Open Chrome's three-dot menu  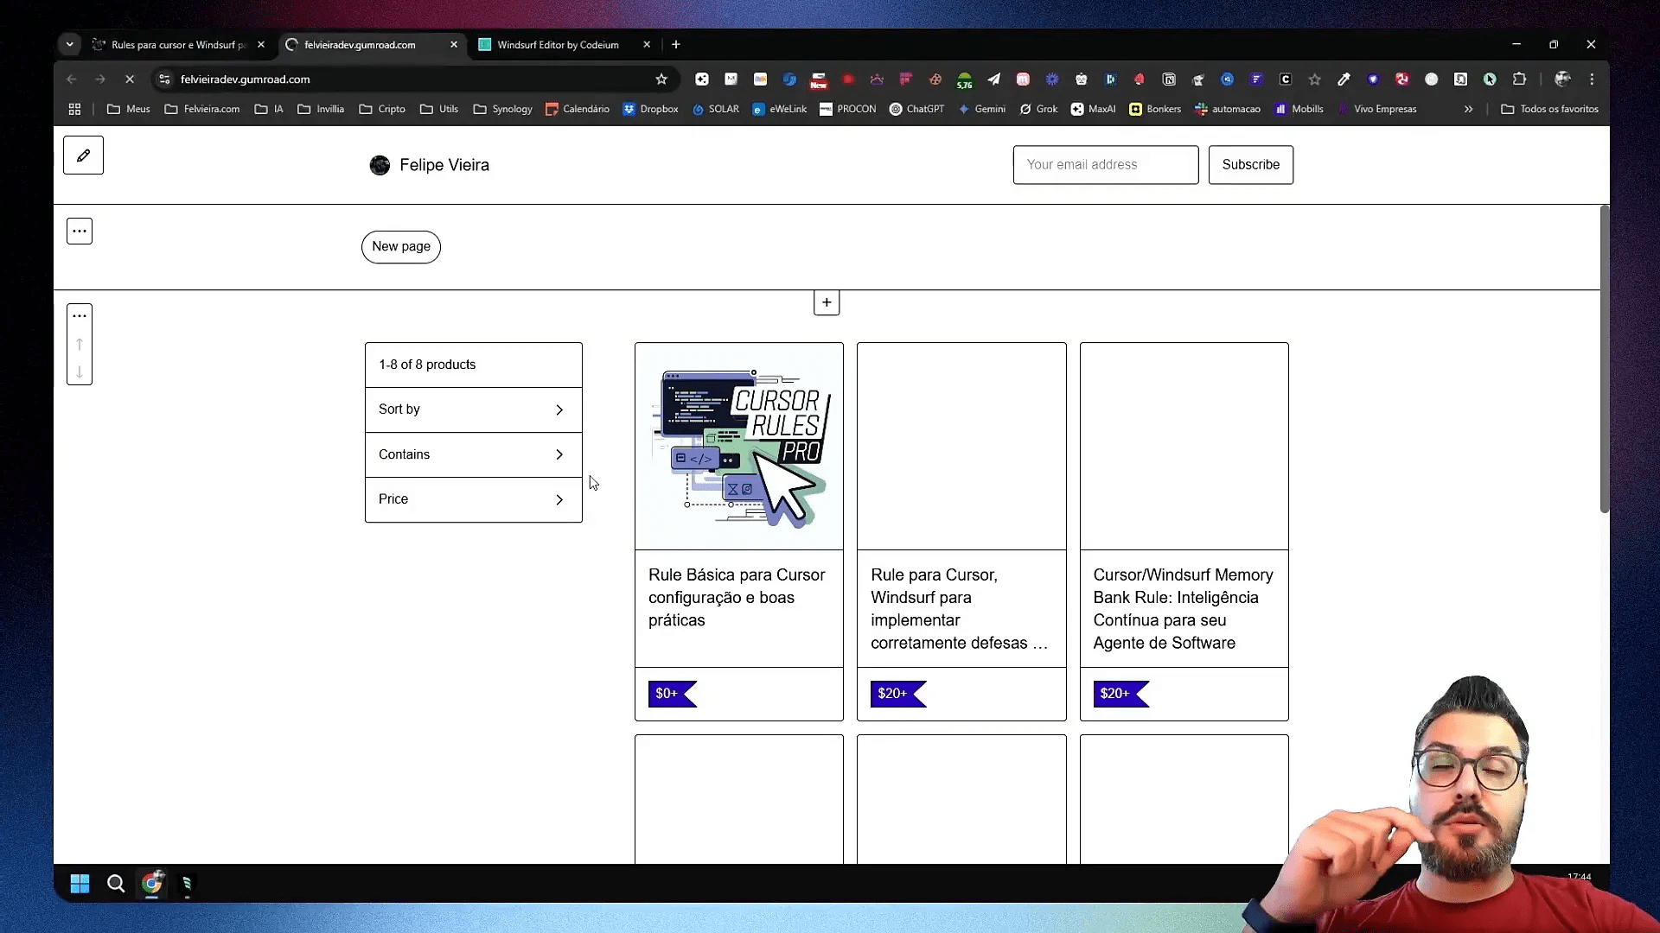point(1592,79)
